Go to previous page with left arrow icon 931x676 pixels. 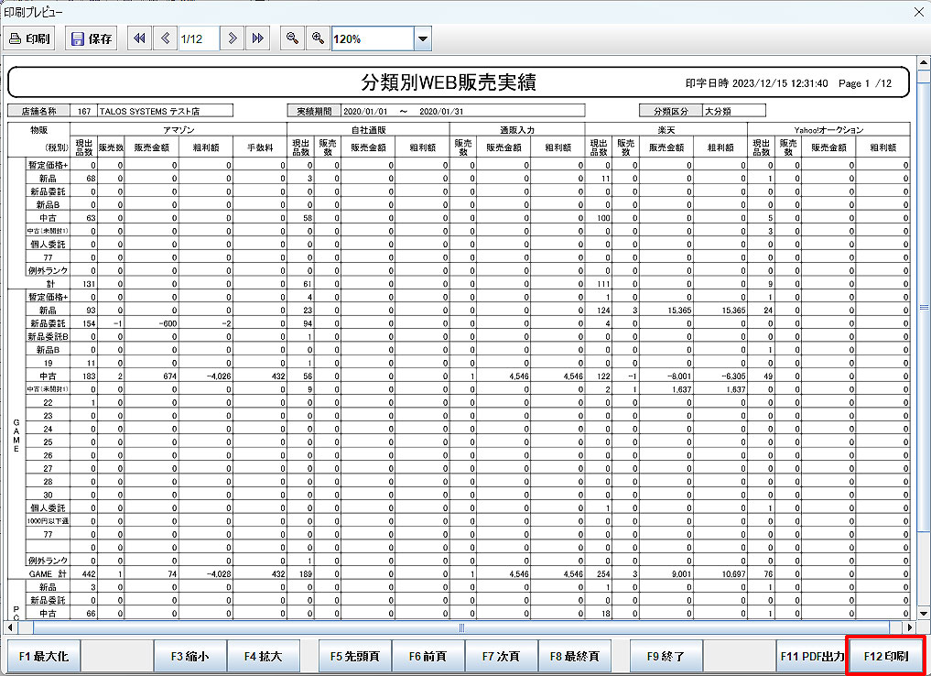coord(165,38)
